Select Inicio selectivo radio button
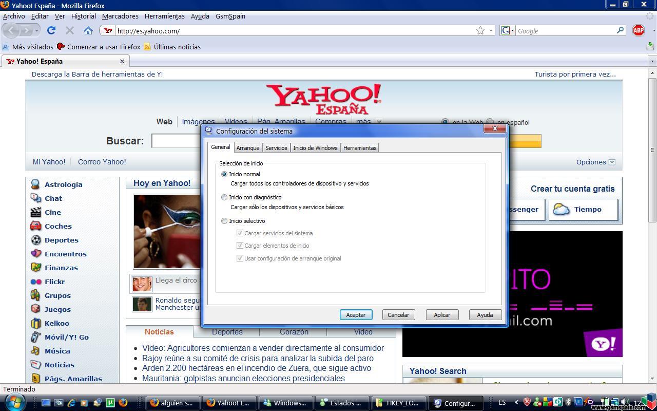The width and height of the screenshot is (657, 411). [224, 221]
